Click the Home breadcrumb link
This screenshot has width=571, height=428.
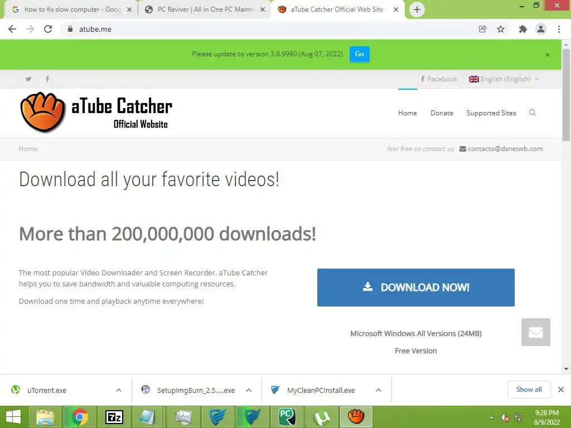point(28,148)
